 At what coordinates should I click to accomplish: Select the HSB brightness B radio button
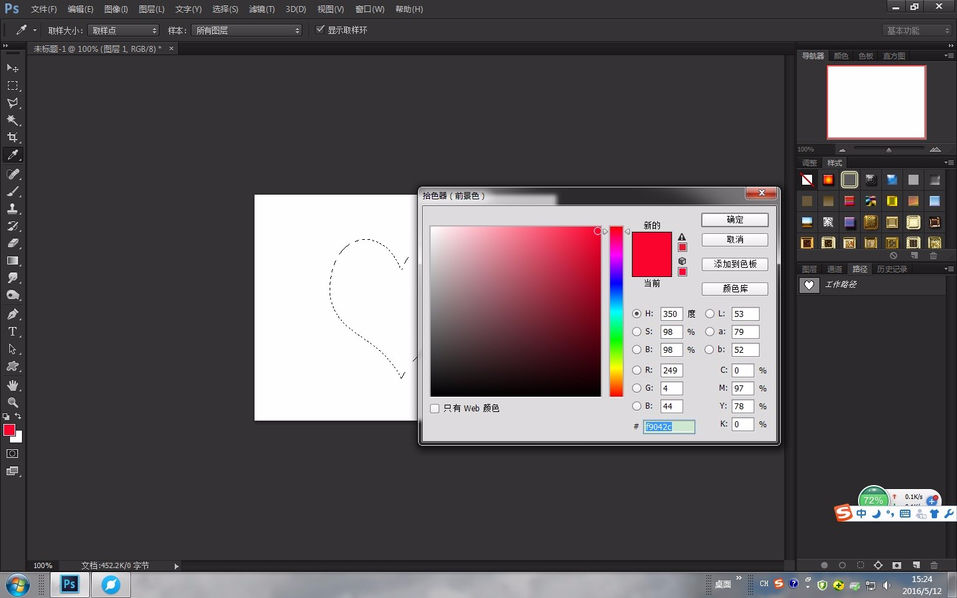[x=637, y=349]
